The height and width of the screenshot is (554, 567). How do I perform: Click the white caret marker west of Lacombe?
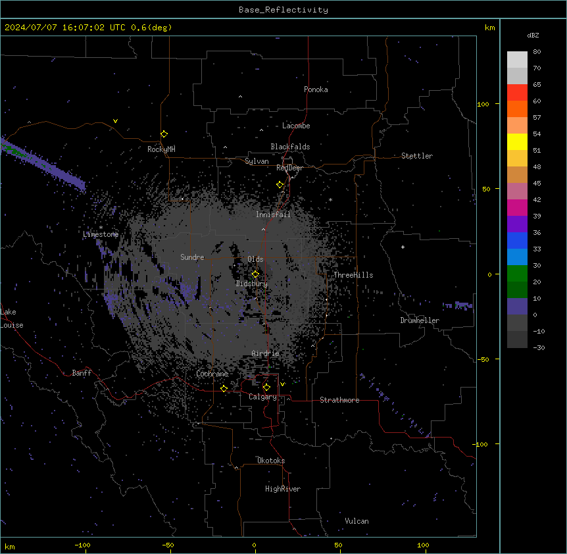pyautogui.click(x=261, y=130)
